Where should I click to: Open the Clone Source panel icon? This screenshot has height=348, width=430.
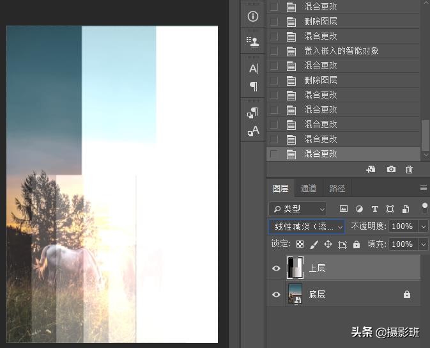(x=252, y=42)
